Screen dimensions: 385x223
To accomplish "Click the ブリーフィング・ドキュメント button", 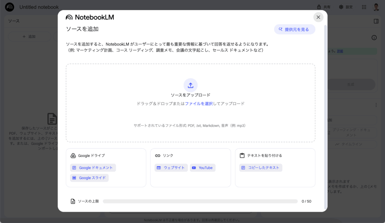I will (x=352, y=132).
